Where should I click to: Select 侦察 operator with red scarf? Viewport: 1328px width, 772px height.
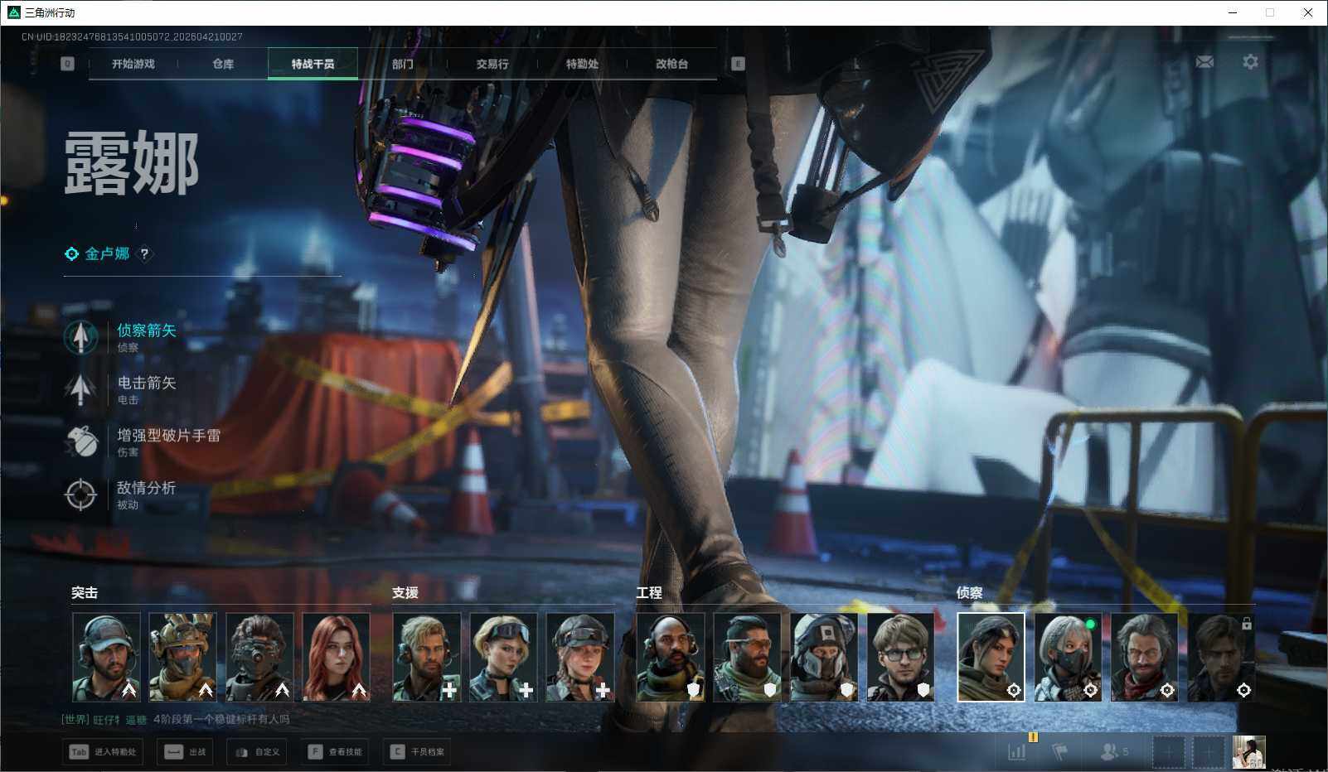coord(1144,657)
